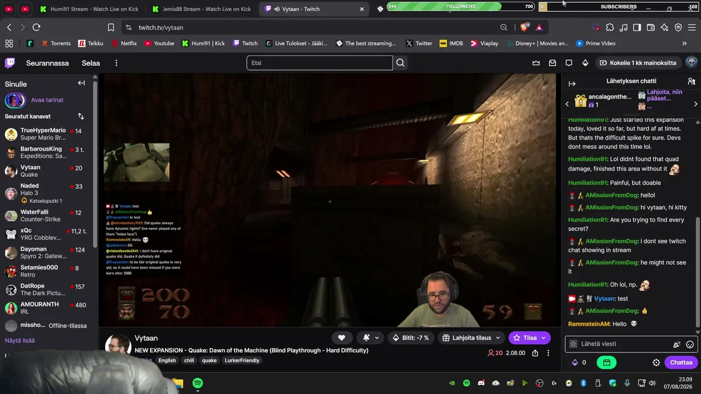This screenshot has height=394, width=701.
Task: Open the green channel points rewards button
Action: (606, 362)
